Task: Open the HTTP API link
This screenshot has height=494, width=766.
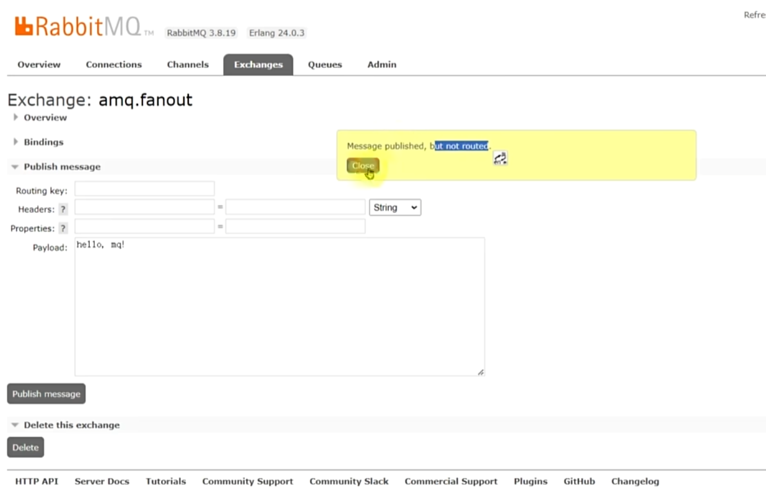Action: coord(37,481)
